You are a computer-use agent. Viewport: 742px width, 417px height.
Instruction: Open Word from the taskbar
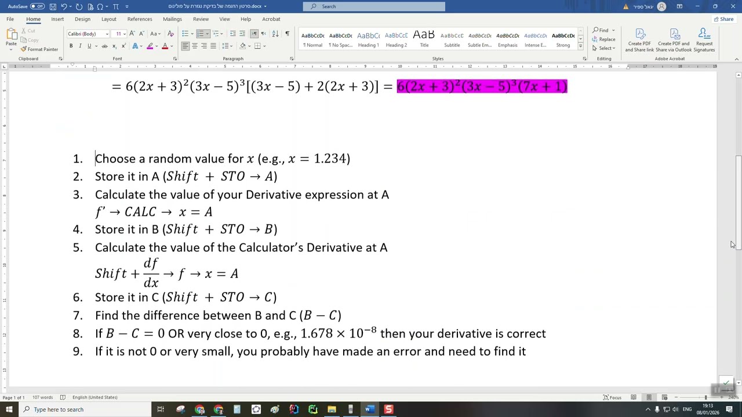(369, 409)
